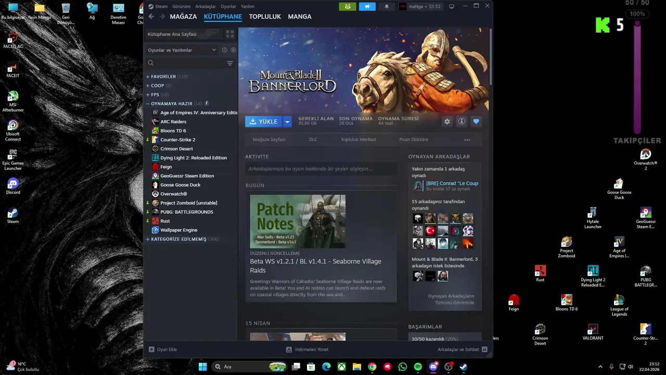Open the Oyunlar menu

(x=228, y=6)
